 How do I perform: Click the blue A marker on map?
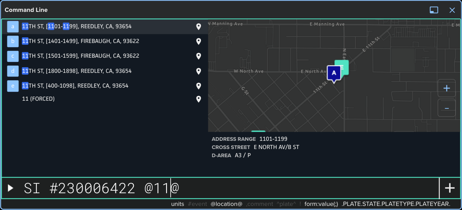coord(334,73)
